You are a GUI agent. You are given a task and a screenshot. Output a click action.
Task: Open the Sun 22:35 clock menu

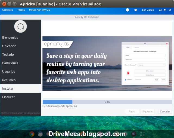[148, 10]
